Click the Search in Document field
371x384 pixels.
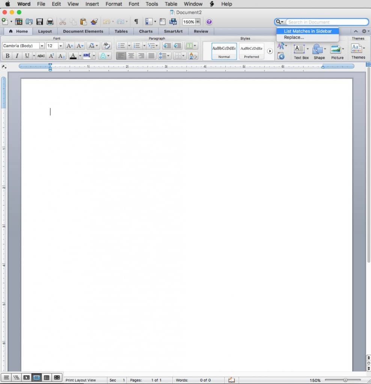(327, 22)
